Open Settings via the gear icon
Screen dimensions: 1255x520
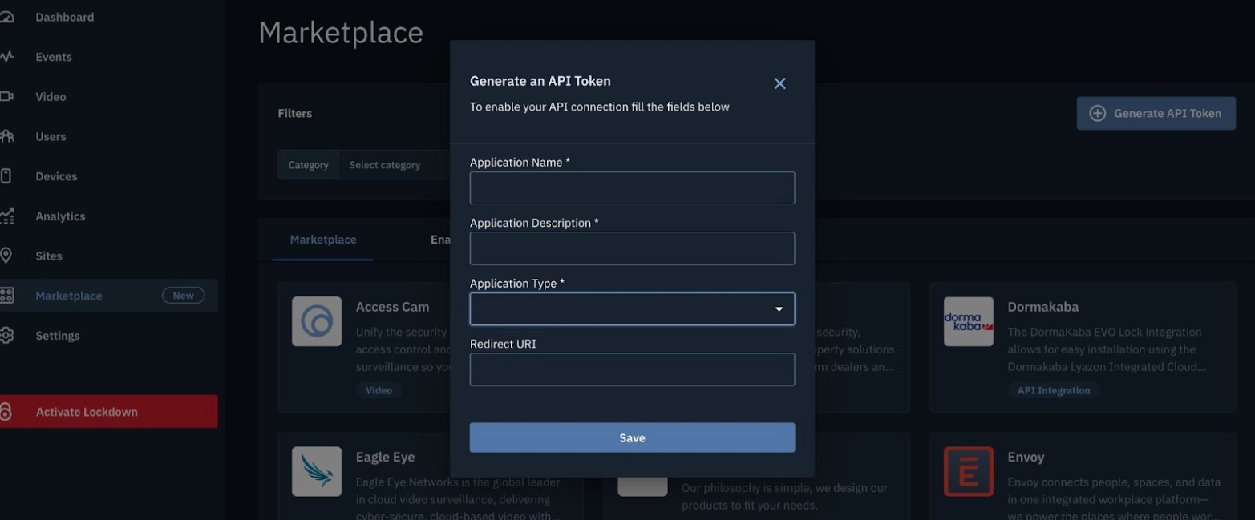(x=6, y=336)
